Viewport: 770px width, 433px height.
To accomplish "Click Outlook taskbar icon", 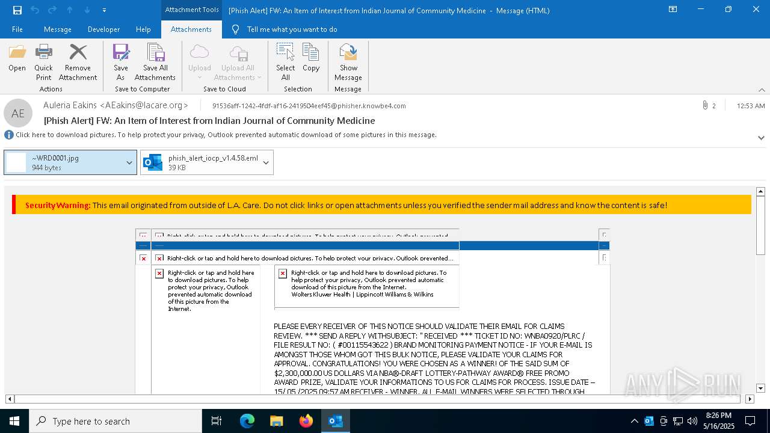I will tap(336, 421).
